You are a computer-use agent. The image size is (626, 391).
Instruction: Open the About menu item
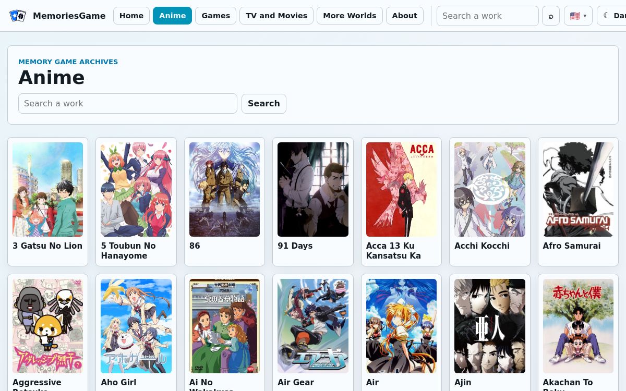click(405, 16)
